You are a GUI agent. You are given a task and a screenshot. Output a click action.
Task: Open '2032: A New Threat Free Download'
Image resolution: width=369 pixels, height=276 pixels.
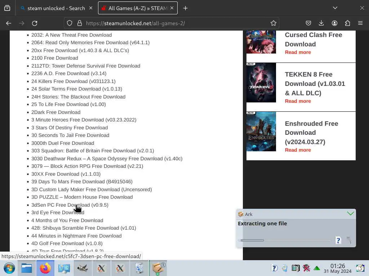tap(72, 35)
